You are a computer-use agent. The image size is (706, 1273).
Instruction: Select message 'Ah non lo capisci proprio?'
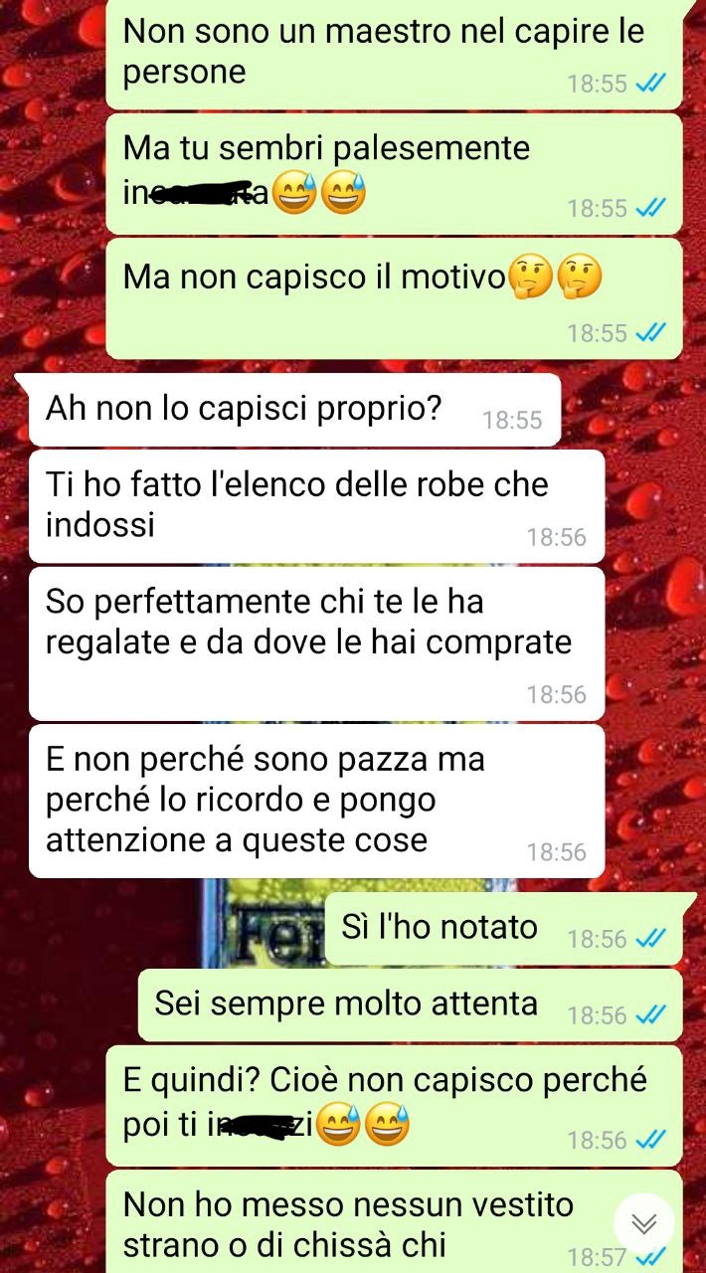coord(294,410)
